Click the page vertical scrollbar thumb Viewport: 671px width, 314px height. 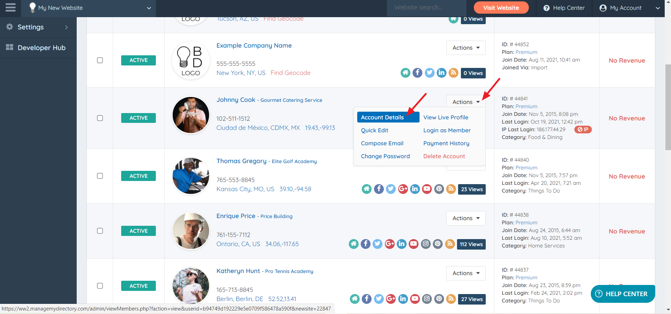(668, 107)
